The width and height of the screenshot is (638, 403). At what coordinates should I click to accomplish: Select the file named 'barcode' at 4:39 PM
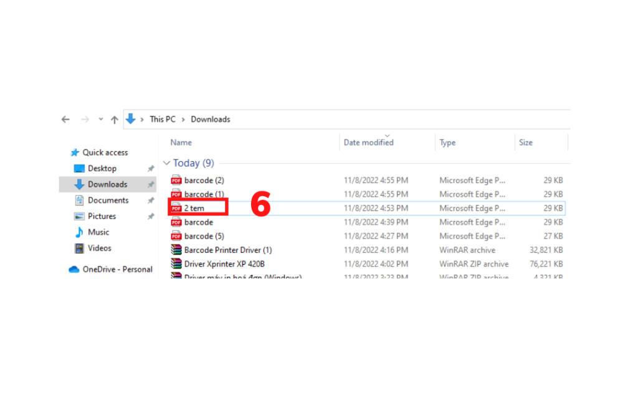(199, 222)
